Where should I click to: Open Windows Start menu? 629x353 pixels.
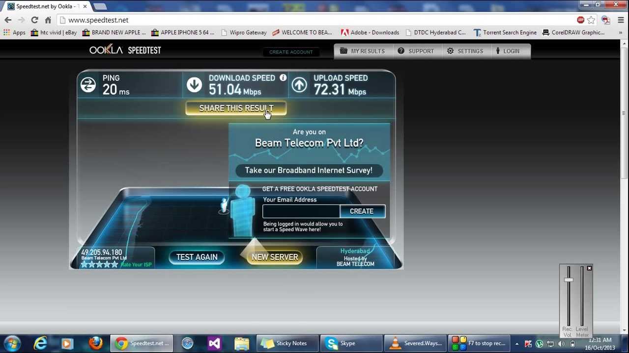(x=12, y=343)
